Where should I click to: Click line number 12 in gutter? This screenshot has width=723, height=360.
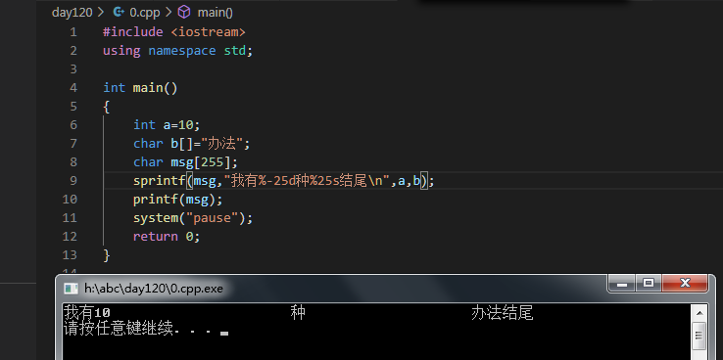point(70,237)
